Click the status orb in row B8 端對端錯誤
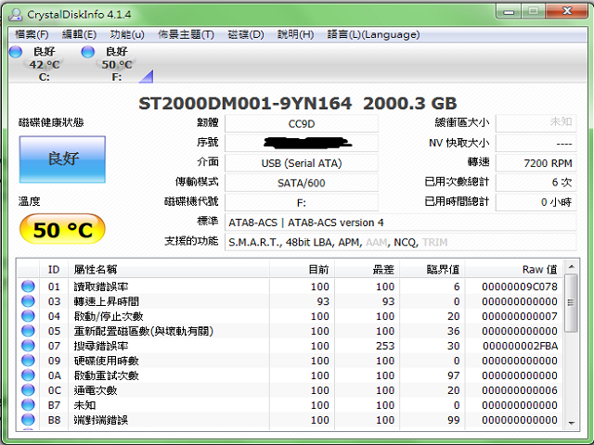594x445 pixels. point(28,420)
